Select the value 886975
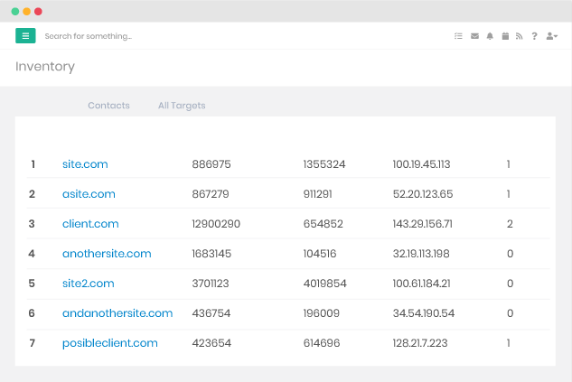This screenshot has width=572, height=382. click(211, 164)
